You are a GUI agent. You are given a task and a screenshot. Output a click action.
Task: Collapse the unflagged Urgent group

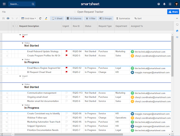(20, 76)
